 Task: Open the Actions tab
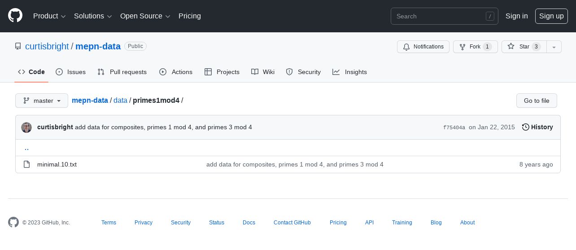[176, 72]
